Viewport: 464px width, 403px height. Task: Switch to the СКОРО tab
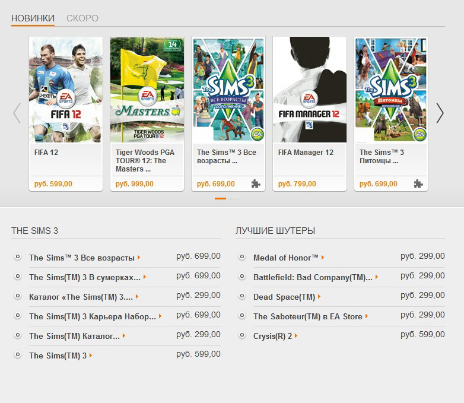tap(82, 18)
